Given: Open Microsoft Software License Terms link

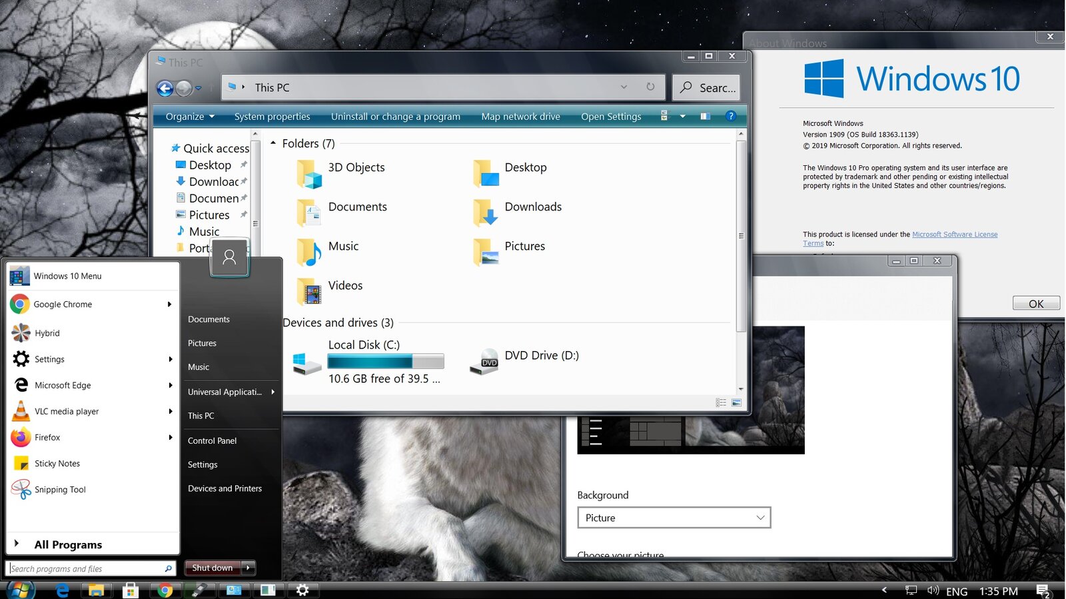Looking at the screenshot, I should coord(954,235).
